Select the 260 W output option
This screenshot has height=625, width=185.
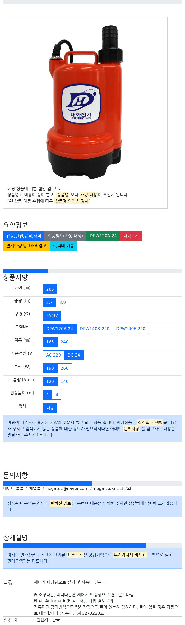pyautogui.click(x=64, y=368)
